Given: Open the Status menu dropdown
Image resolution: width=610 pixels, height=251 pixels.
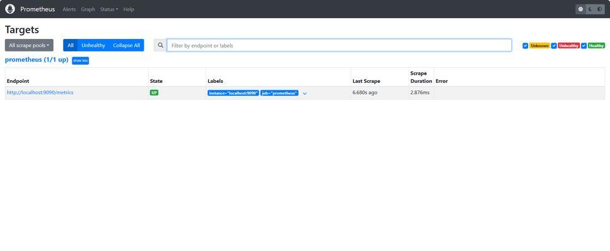Looking at the screenshot, I should [109, 9].
